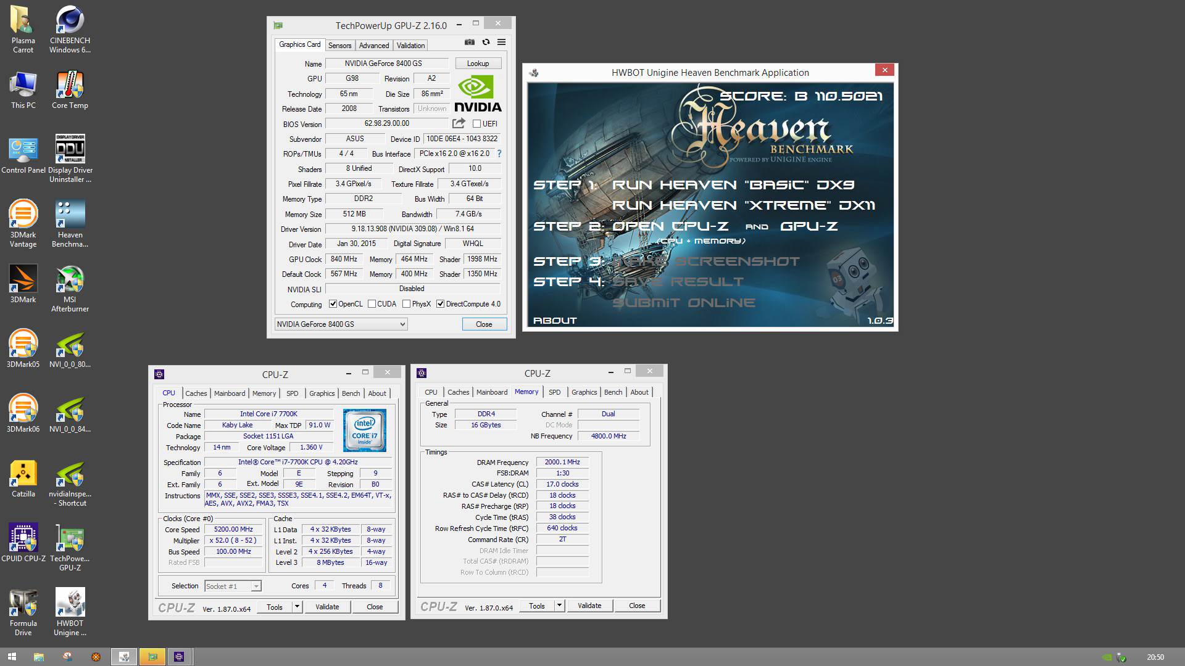The height and width of the screenshot is (666, 1185).
Task: Expand Tools dropdown arrow in CPU-Z CPU window
Action: point(297,607)
